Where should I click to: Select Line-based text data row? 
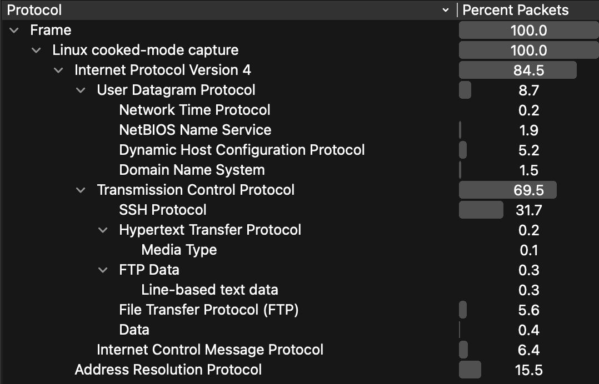point(209,290)
